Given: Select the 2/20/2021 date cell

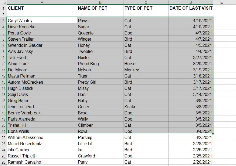Looking at the screenshot, I should [191, 162].
